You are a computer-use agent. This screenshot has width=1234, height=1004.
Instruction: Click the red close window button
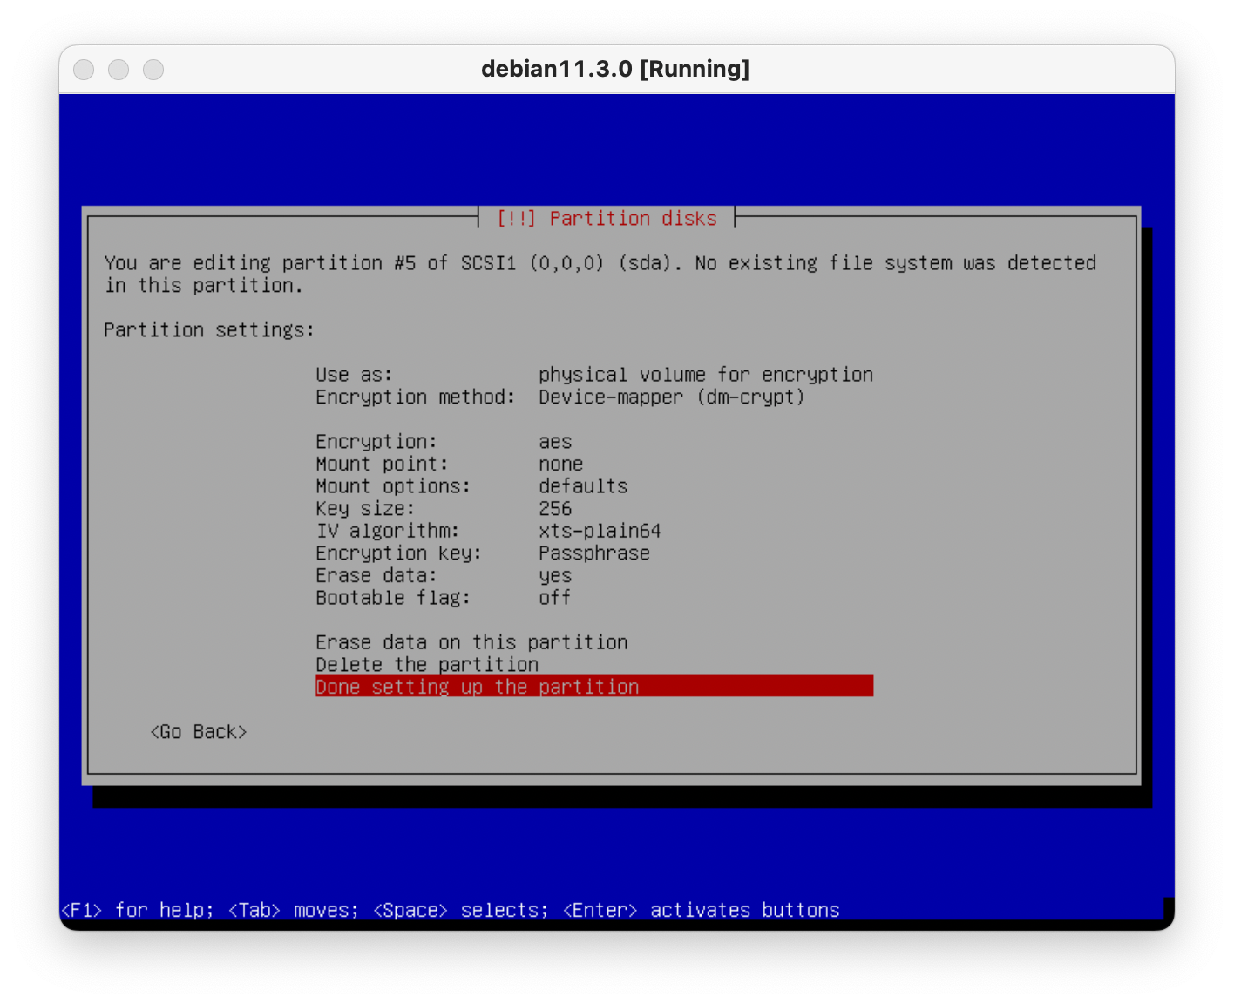(x=84, y=70)
